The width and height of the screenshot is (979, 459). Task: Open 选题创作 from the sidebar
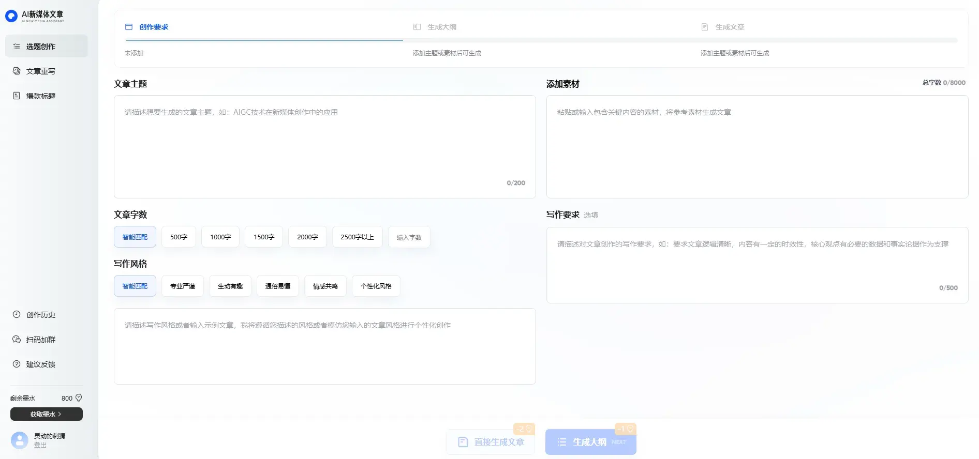(46, 47)
